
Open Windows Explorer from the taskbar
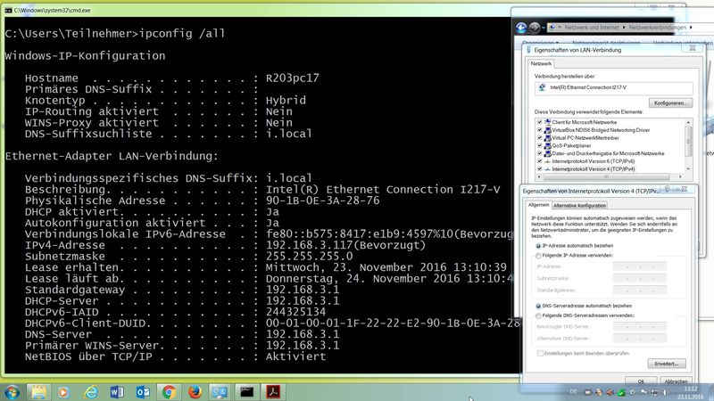tap(38, 392)
